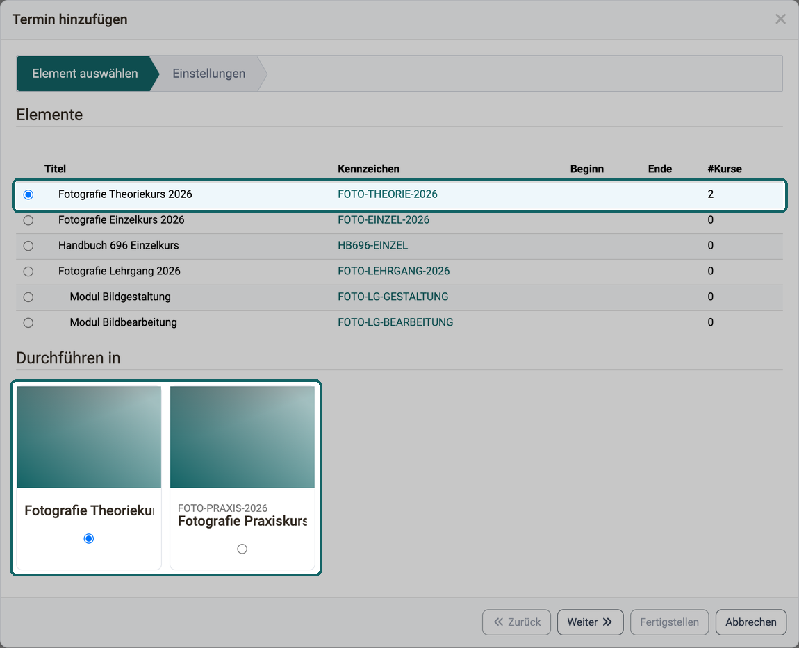Image resolution: width=799 pixels, height=648 pixels.
Task: Click the Fertigstellen button
Action: (670, 622)
